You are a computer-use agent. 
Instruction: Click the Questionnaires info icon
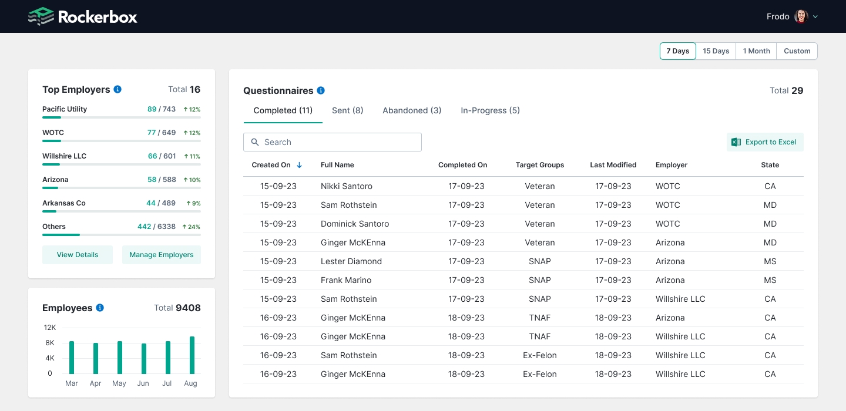click(321, 90)
